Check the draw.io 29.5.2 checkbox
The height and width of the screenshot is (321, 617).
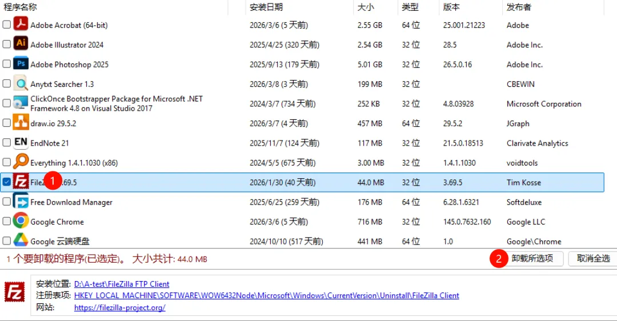7,123
